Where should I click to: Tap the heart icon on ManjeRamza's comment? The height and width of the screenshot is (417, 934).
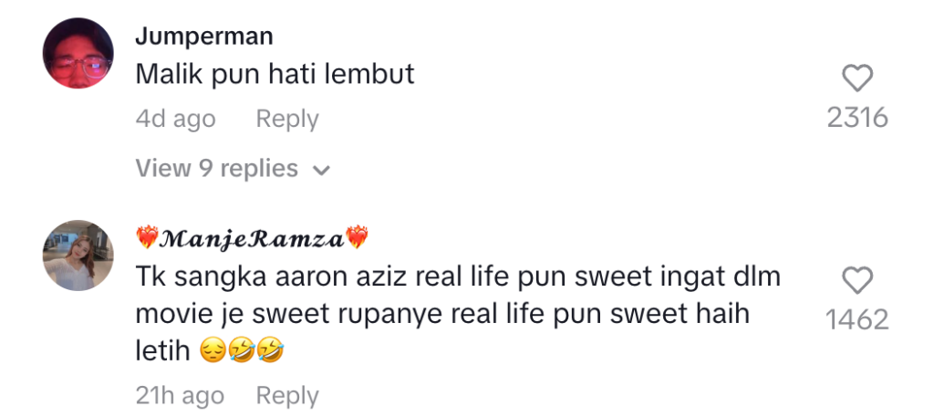(857, 280)
